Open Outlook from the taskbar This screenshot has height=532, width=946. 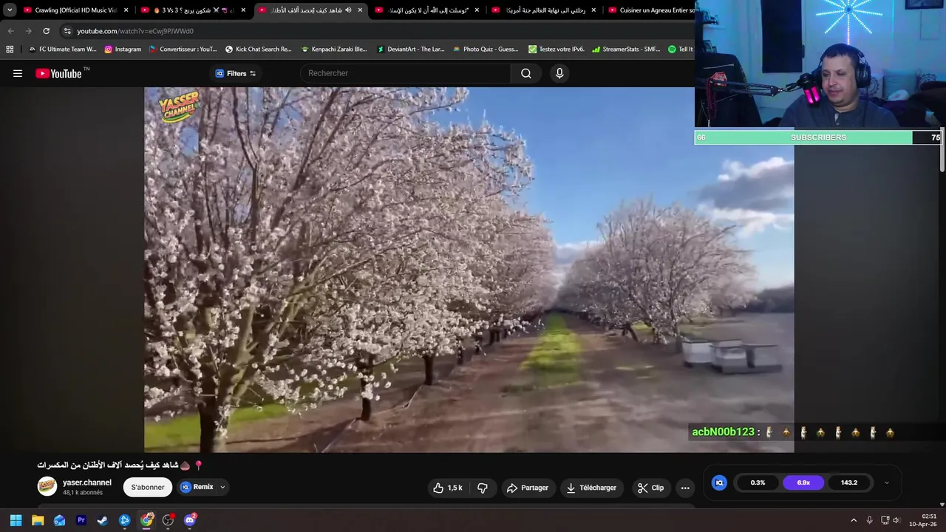point(59,520)
